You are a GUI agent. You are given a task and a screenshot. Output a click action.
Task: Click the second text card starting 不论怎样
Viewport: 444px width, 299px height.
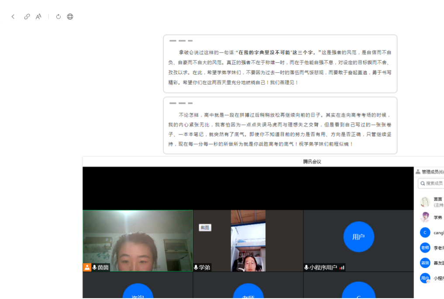pyautogui.click(x=280, y=126)
